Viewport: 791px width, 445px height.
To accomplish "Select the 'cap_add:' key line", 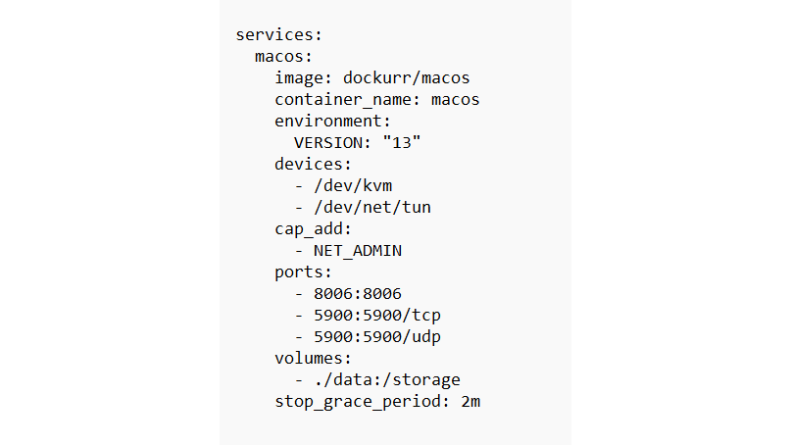I will [313, 228].
